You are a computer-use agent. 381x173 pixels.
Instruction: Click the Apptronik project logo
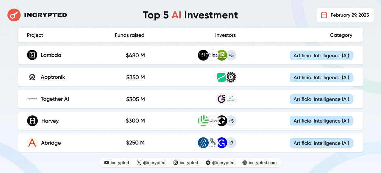tap(32, 77)
